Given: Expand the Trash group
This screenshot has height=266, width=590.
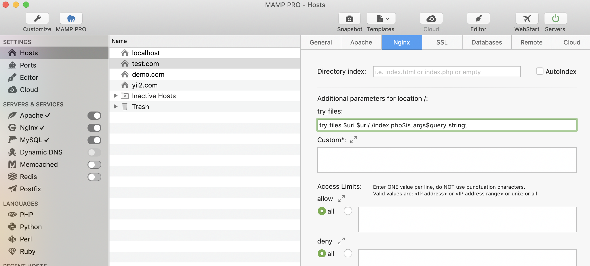Looking at the screenshot, I should [x=116, y=106].
